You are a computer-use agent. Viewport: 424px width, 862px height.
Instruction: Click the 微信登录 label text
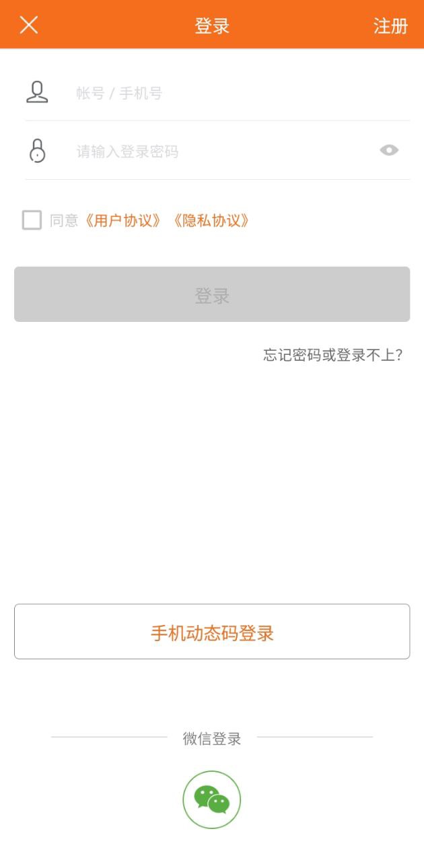click(212, 739)
